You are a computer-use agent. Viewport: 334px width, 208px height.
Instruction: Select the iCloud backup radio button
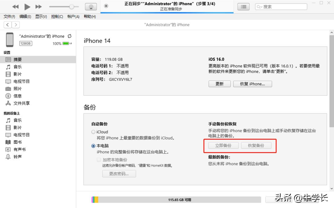coord(93,132)
